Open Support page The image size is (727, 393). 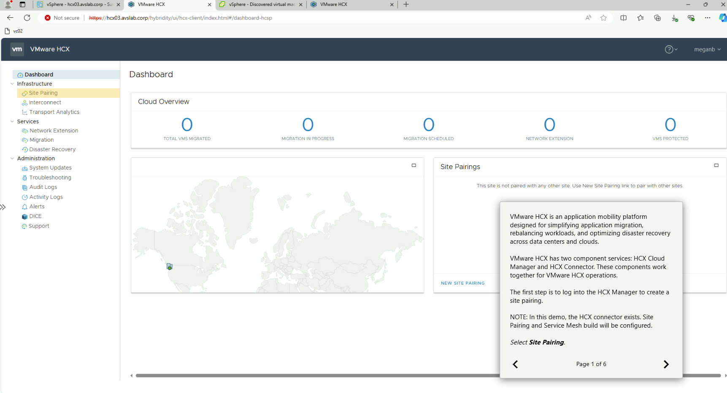(39, 226)
